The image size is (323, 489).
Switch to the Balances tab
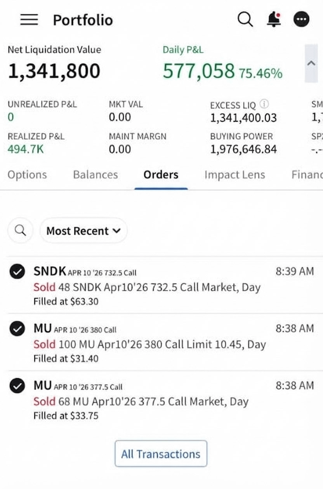pyautogui.click(x=96, y=175)
